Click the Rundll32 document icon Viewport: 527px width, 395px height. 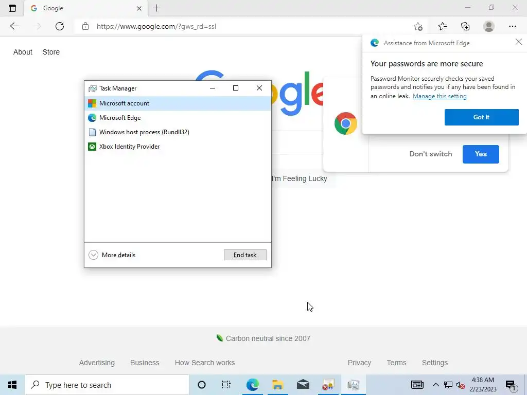[92, 132]
